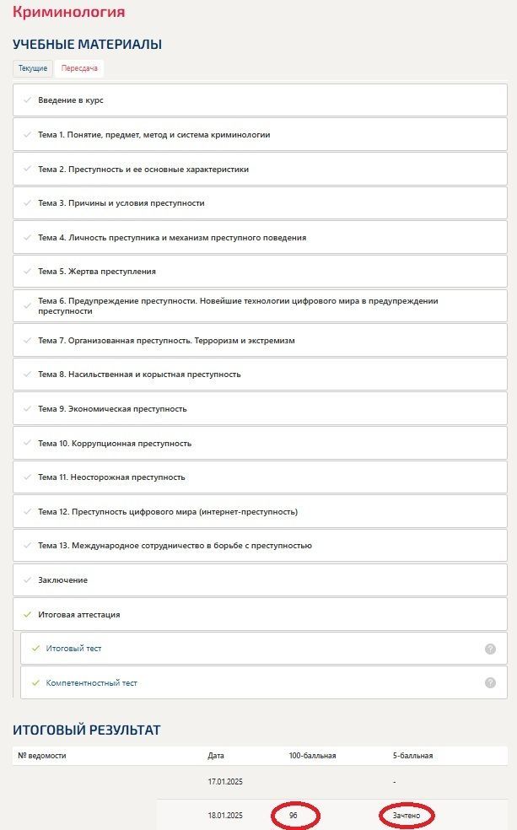
Task: Expand Тема 7. Организованная преступность section
Action: (260, 341)
